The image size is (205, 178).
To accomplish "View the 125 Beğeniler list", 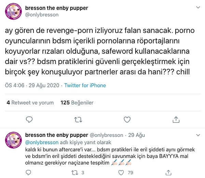I will tap(77, 102).
